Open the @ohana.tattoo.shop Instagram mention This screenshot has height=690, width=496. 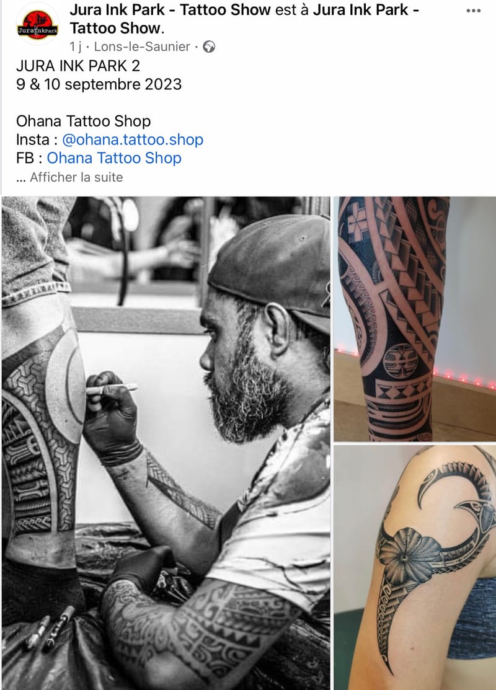click(x=133, y=139)
